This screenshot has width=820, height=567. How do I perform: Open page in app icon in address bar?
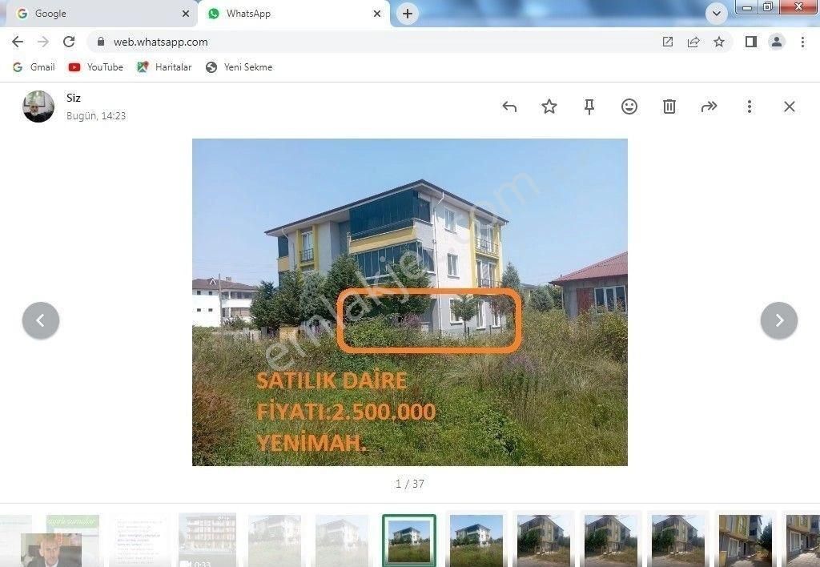click(667, 42)
